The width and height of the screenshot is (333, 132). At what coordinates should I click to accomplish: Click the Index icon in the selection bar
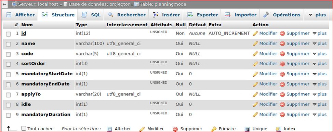[x=278, y=129]
